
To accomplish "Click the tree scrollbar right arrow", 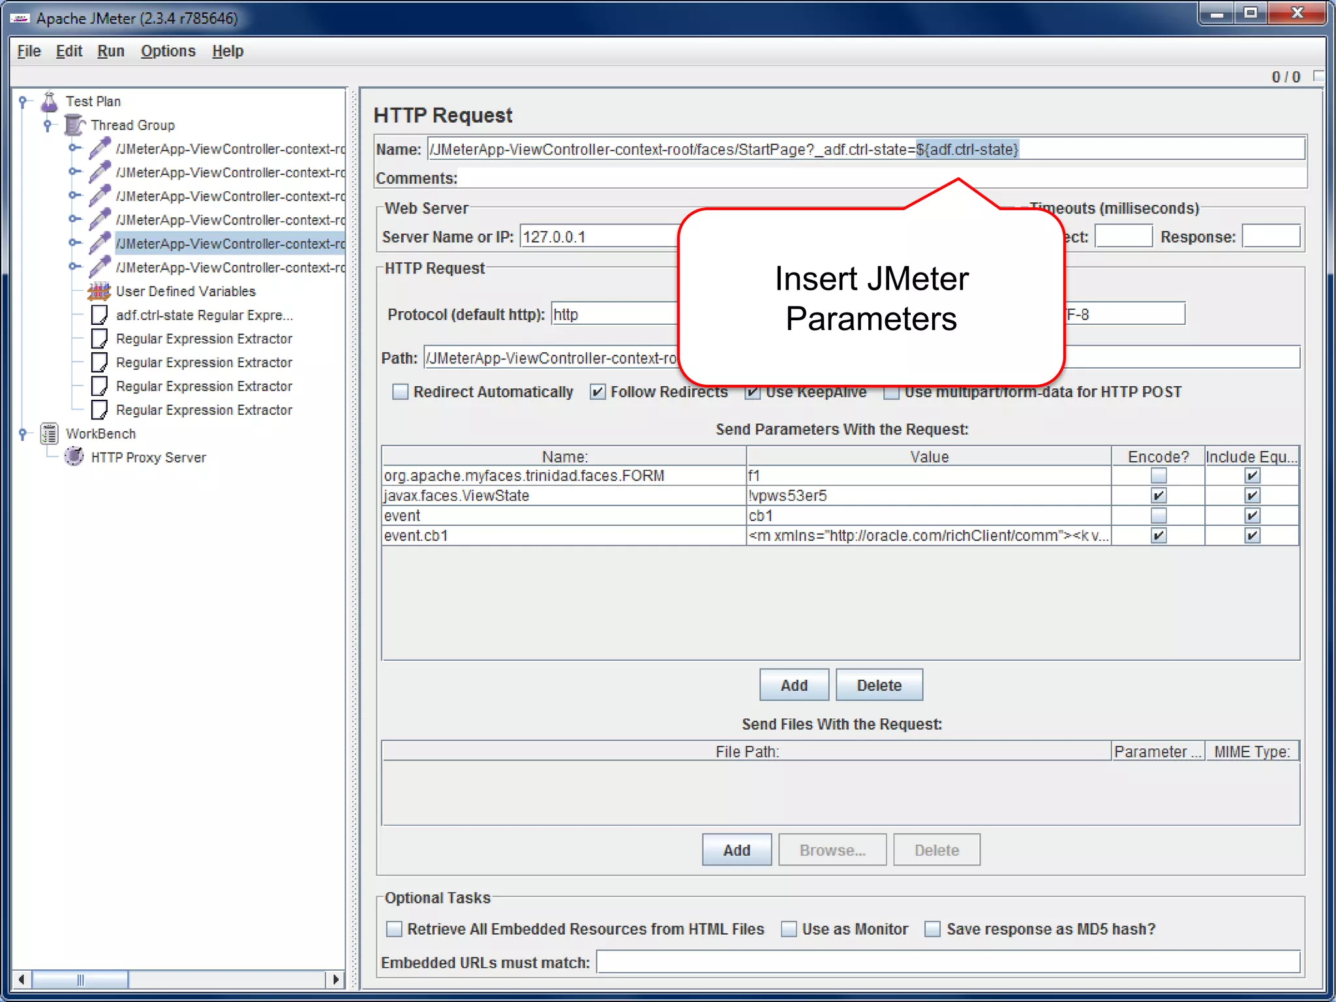I will click(335, 979).
